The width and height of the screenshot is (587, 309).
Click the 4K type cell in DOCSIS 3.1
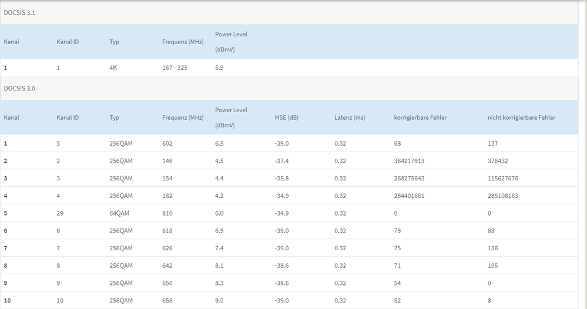(114, 68)
